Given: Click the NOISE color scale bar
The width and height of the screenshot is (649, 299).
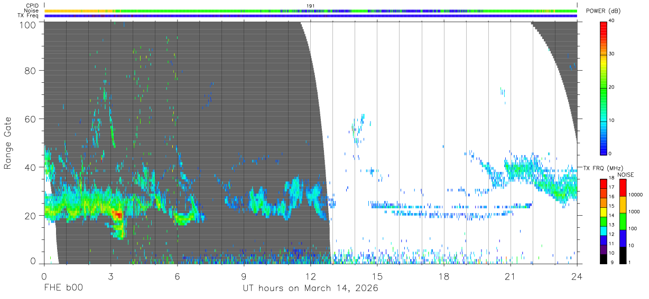Looking at the screenshot, I should point(623,221).
